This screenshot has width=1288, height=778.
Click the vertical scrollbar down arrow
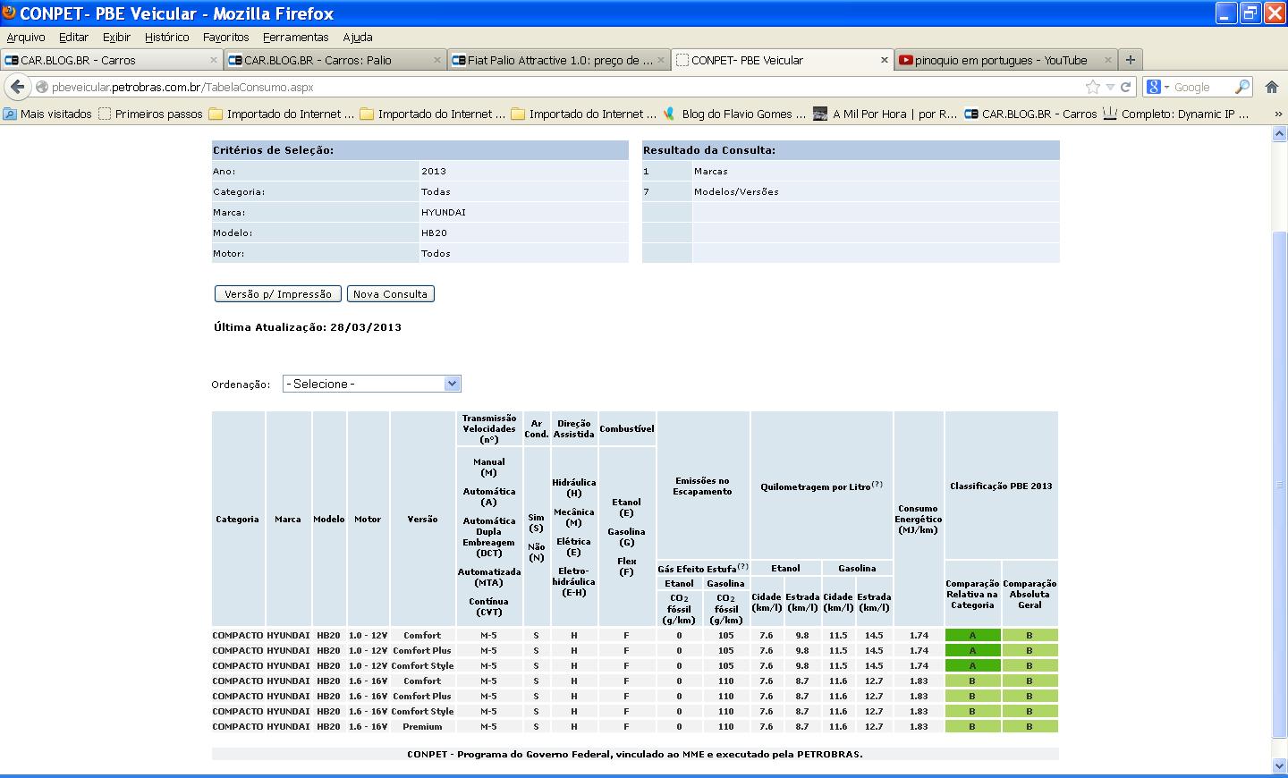click(x=1279, y=765)
